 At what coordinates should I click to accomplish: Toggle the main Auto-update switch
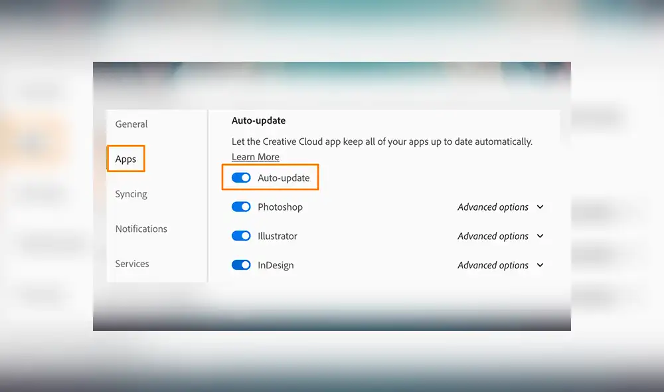[240, 177]
